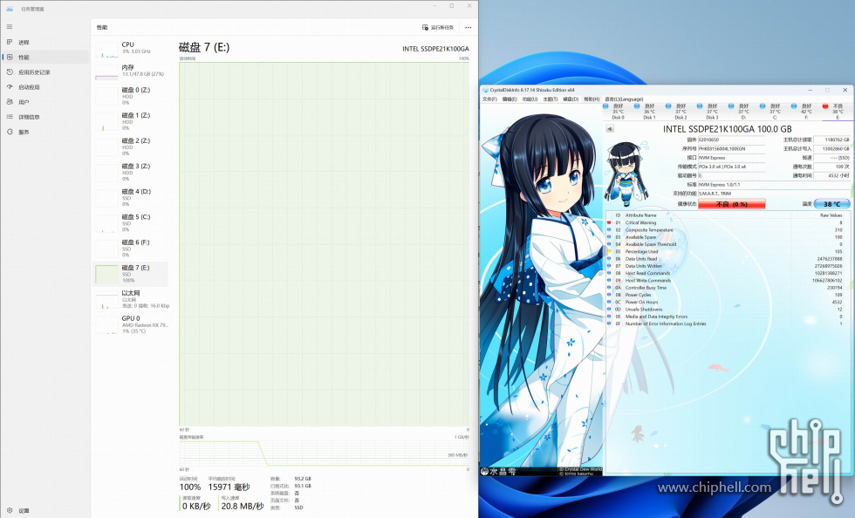The image size is (855, 518).
Task: Select the CPU performance graph entry
Action: coord(131,48)
